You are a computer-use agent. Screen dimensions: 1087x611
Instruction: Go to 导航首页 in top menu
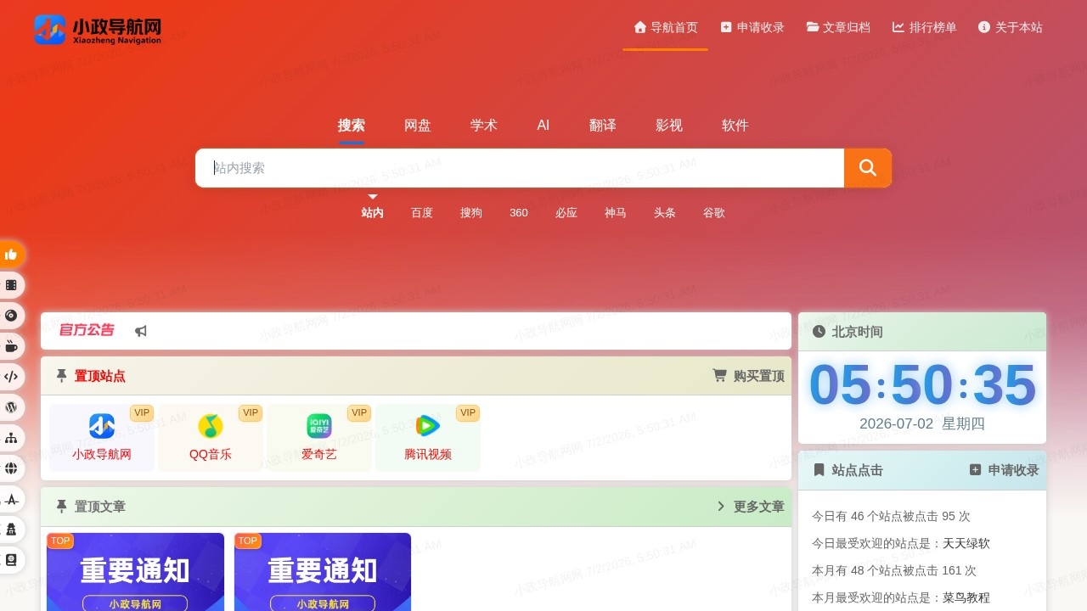tap(665, 27)
